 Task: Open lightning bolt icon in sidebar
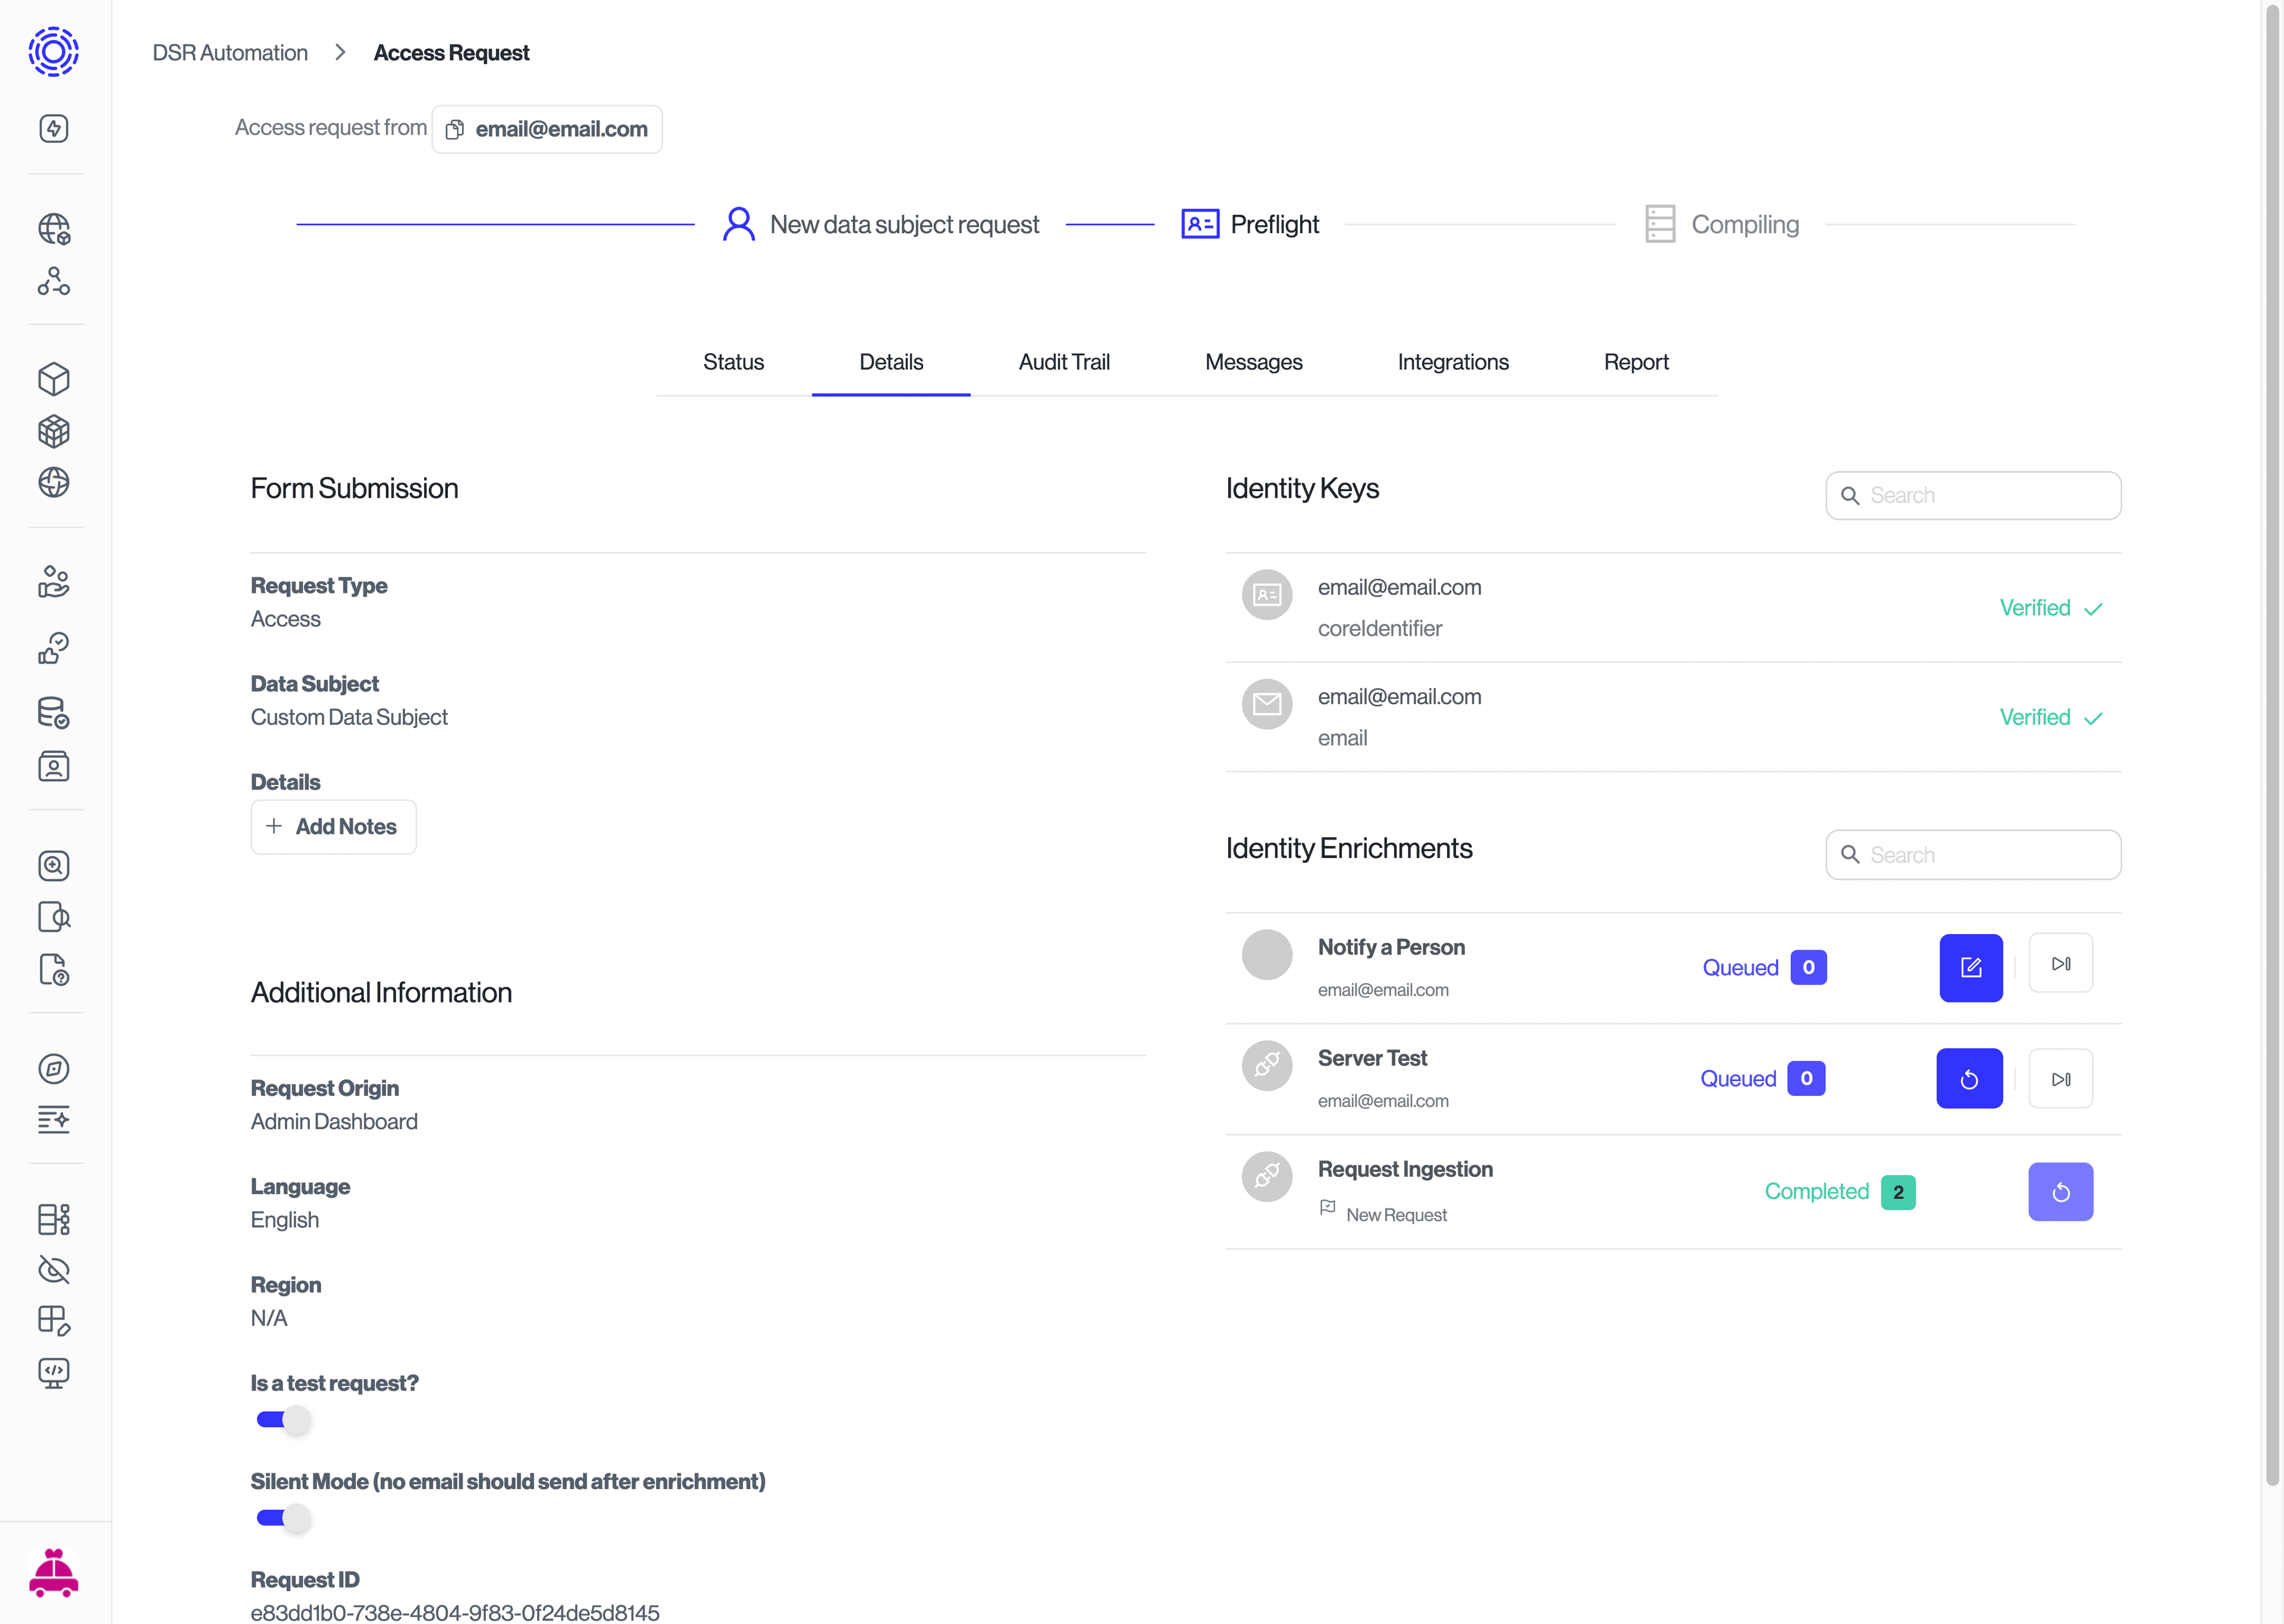54,128
